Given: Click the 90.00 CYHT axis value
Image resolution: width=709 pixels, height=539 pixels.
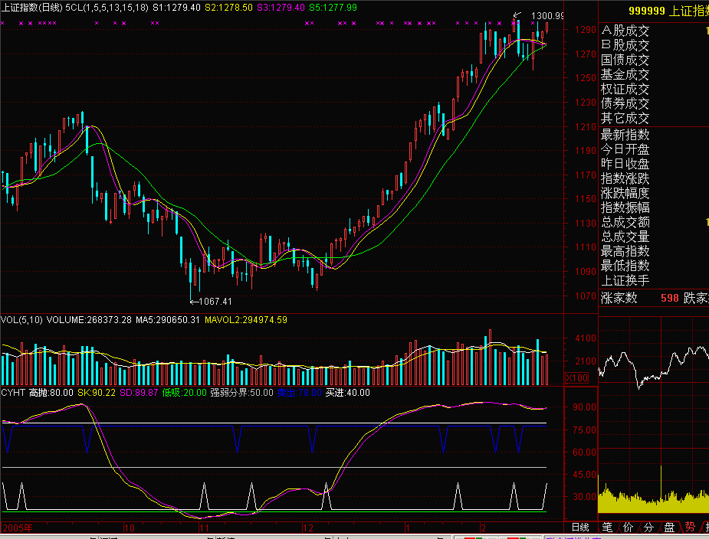Looking at the screenshot, I should [x=585, y=407].
